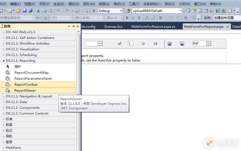The height and width of the screenshot is (151, 241).
Task: Click the bulleted list icon
Action: [x=172, y=18]
